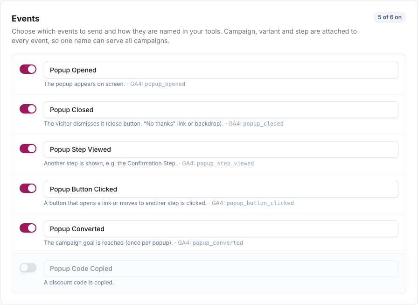Focus the Popup Closed event name input
Viewport: 418px width, 305px height.
(x=221, y=110)
